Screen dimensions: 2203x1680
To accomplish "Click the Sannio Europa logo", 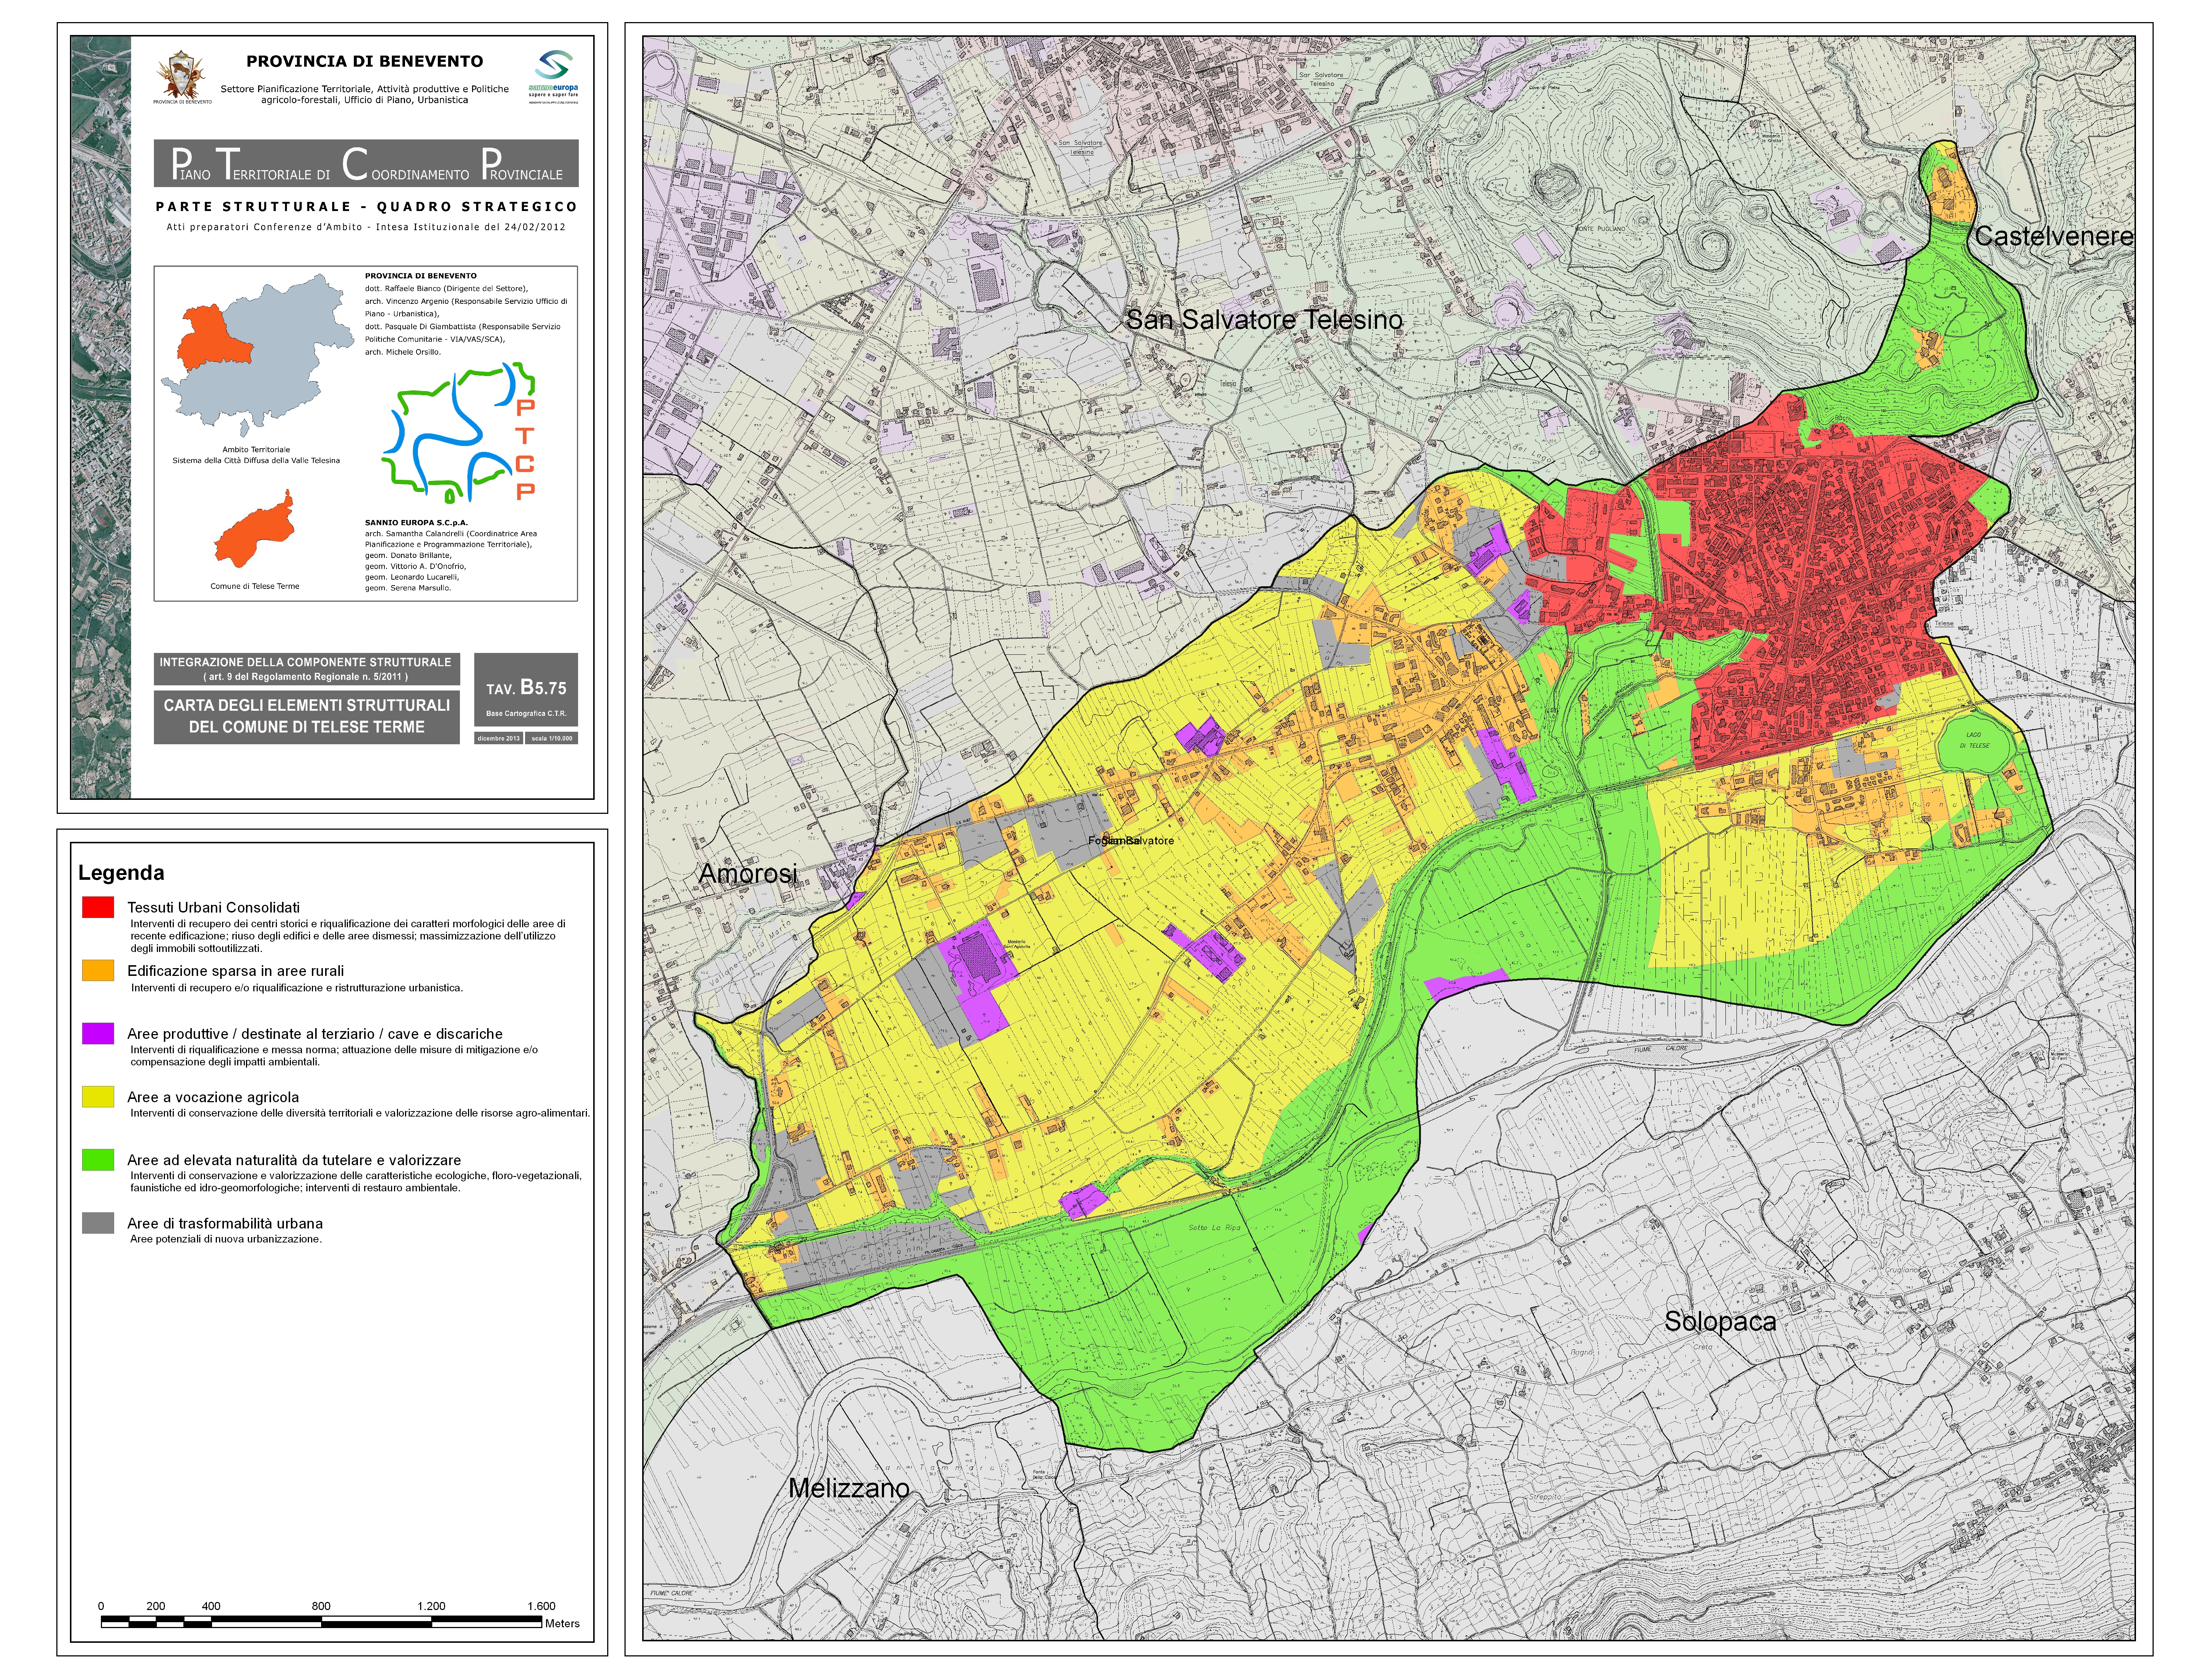I will [553, 77].
